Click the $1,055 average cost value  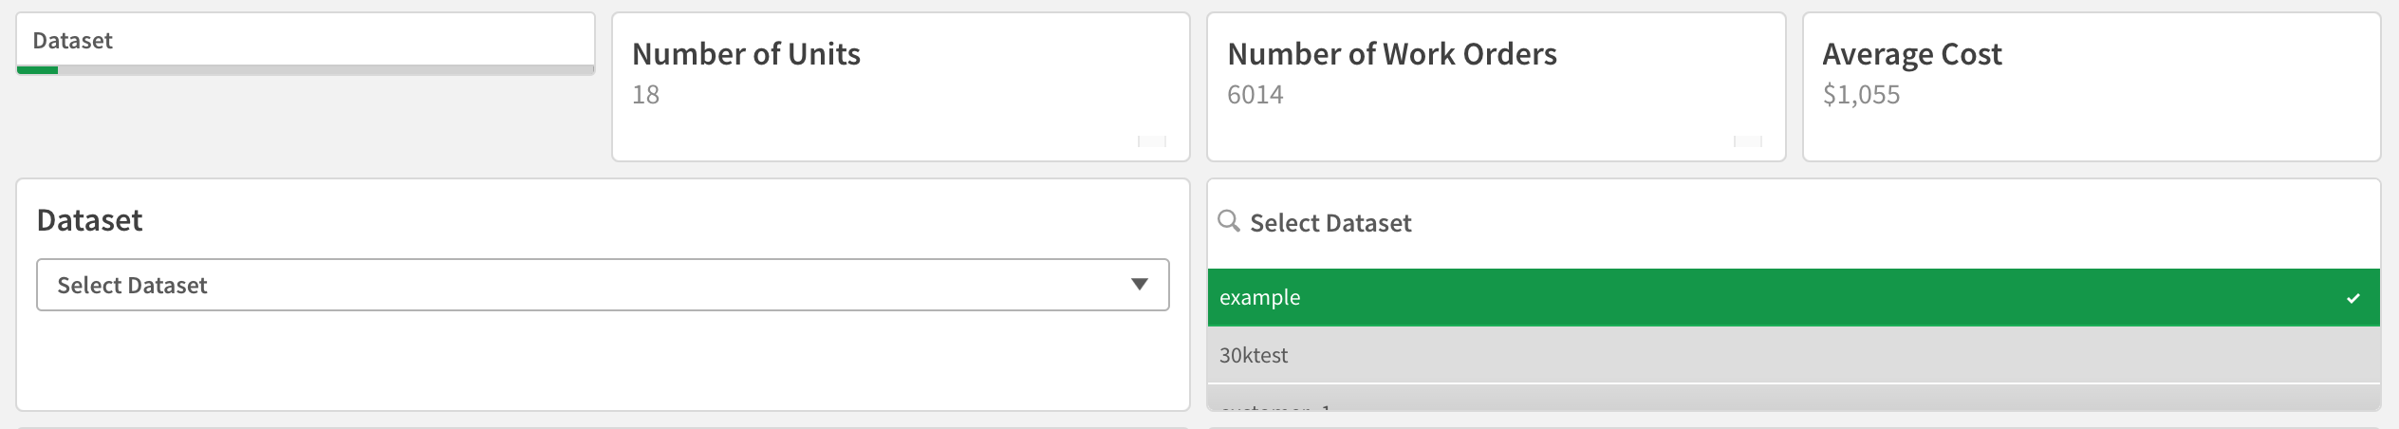click(x=1860, y=95)
